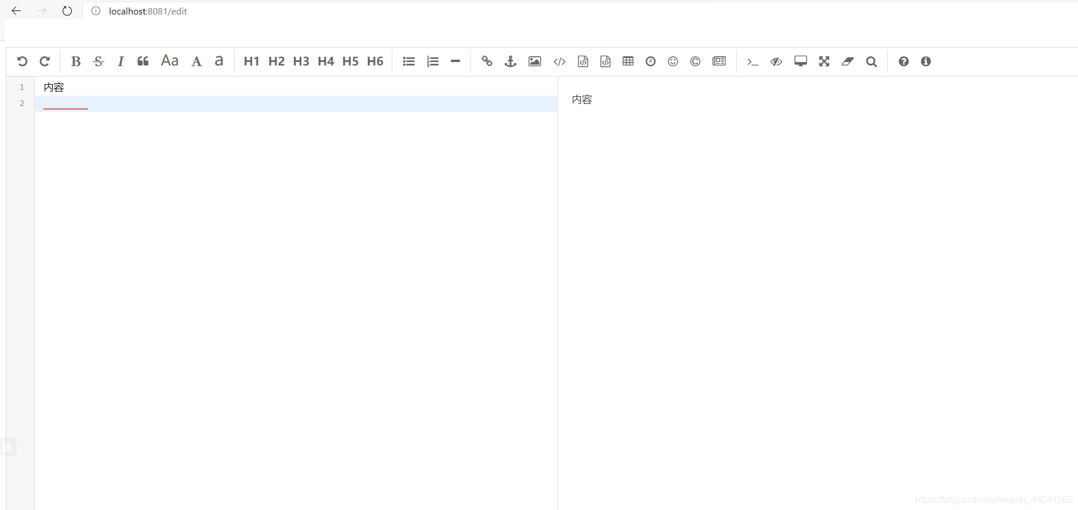
Task: Open help with question mark icon
Action: click(x=904, y=61)
